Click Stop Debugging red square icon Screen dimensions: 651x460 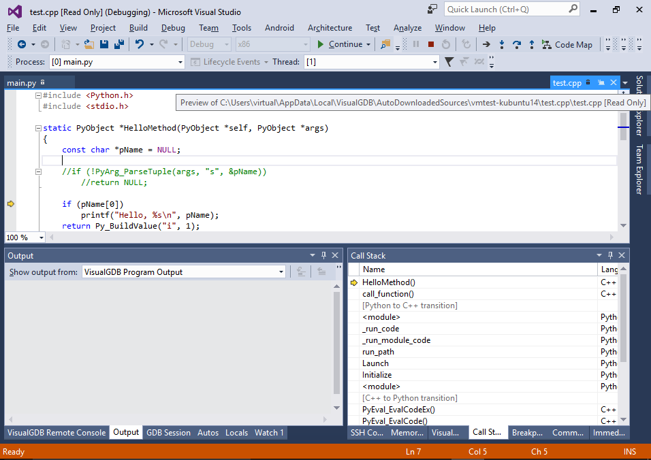pos(430,44)
